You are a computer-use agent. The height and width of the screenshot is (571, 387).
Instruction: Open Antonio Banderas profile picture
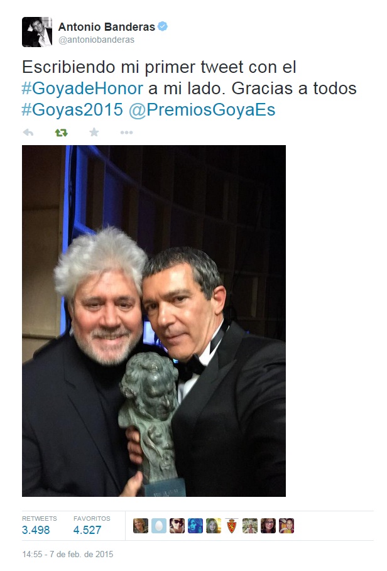click(37, 32)
